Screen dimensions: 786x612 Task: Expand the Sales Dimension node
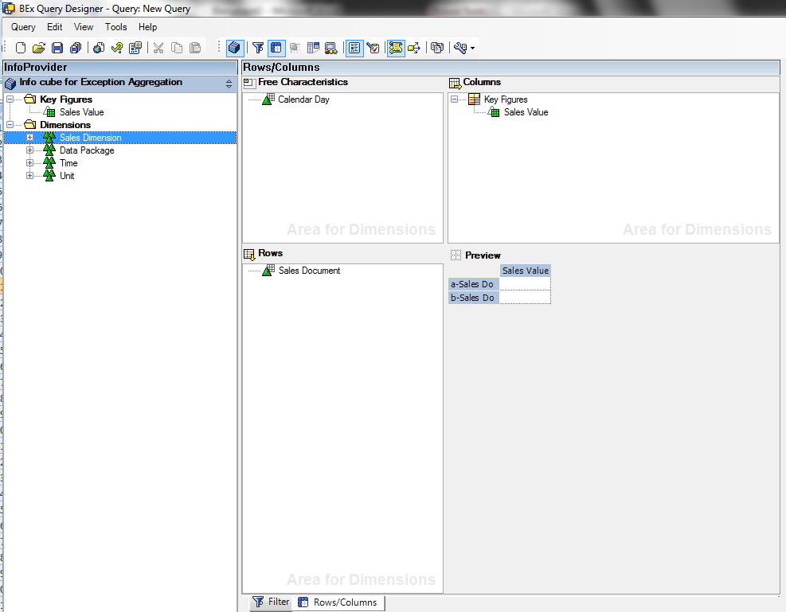click(x=30, y=137)
